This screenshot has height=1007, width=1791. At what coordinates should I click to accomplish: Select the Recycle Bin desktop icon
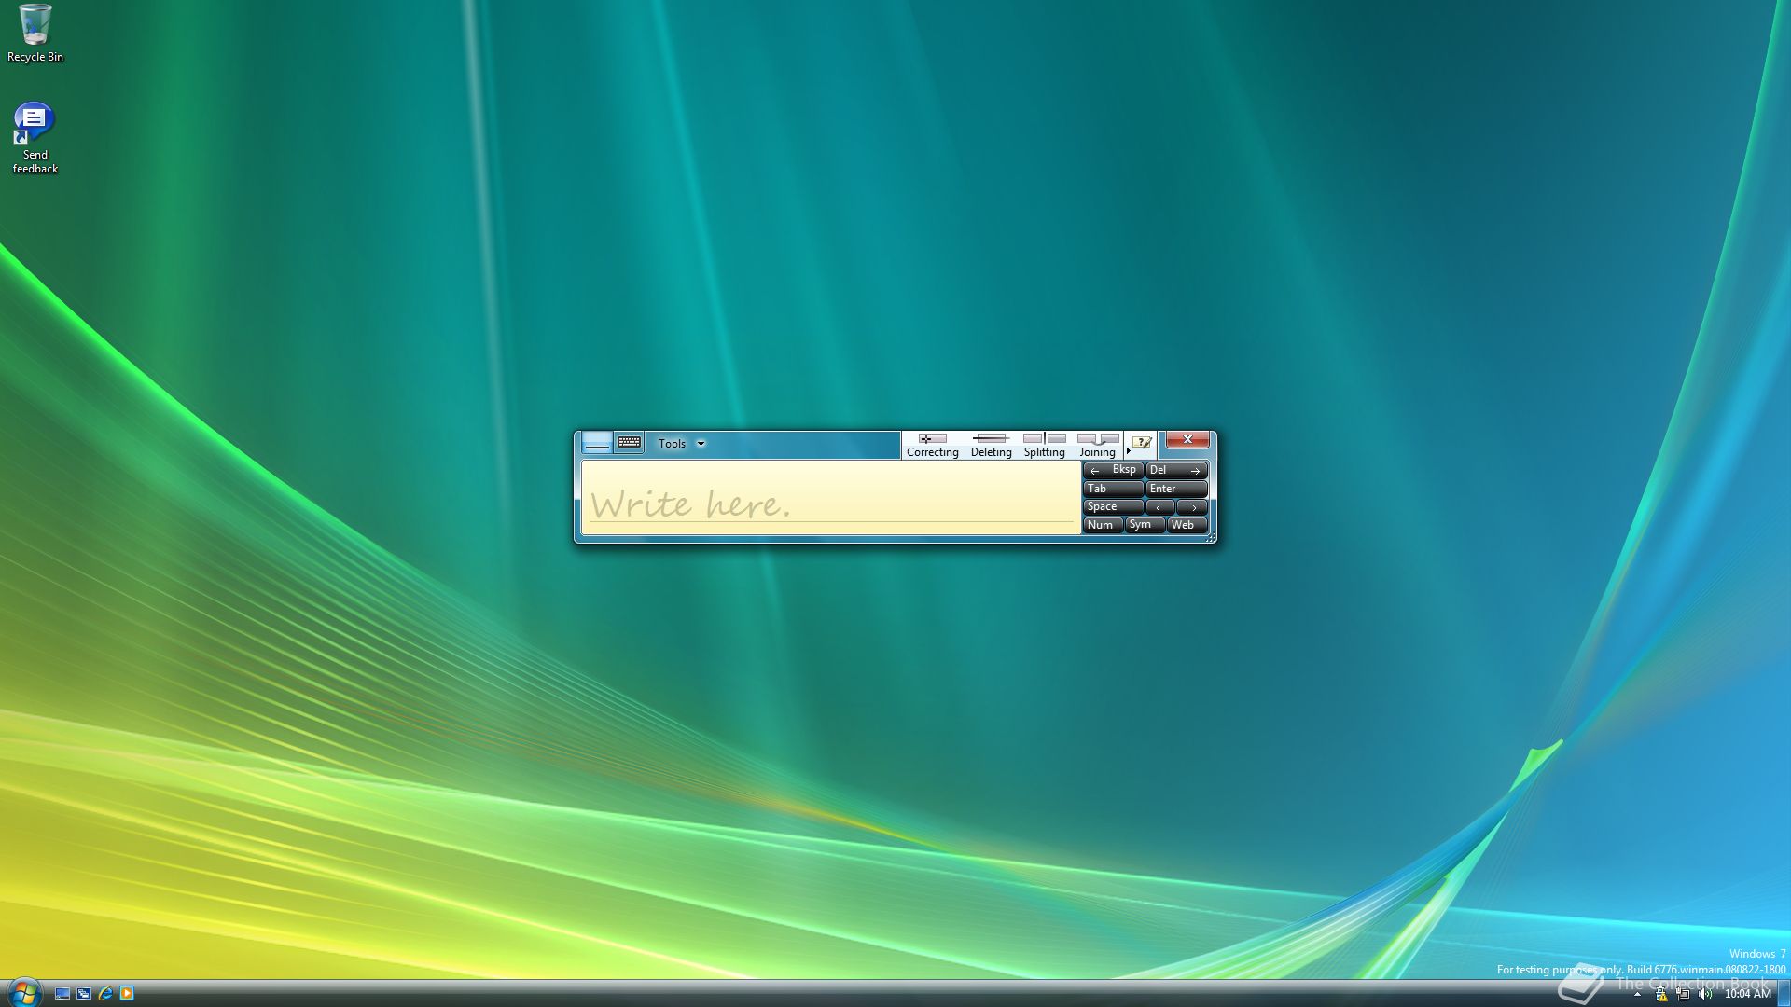point(35,34)
